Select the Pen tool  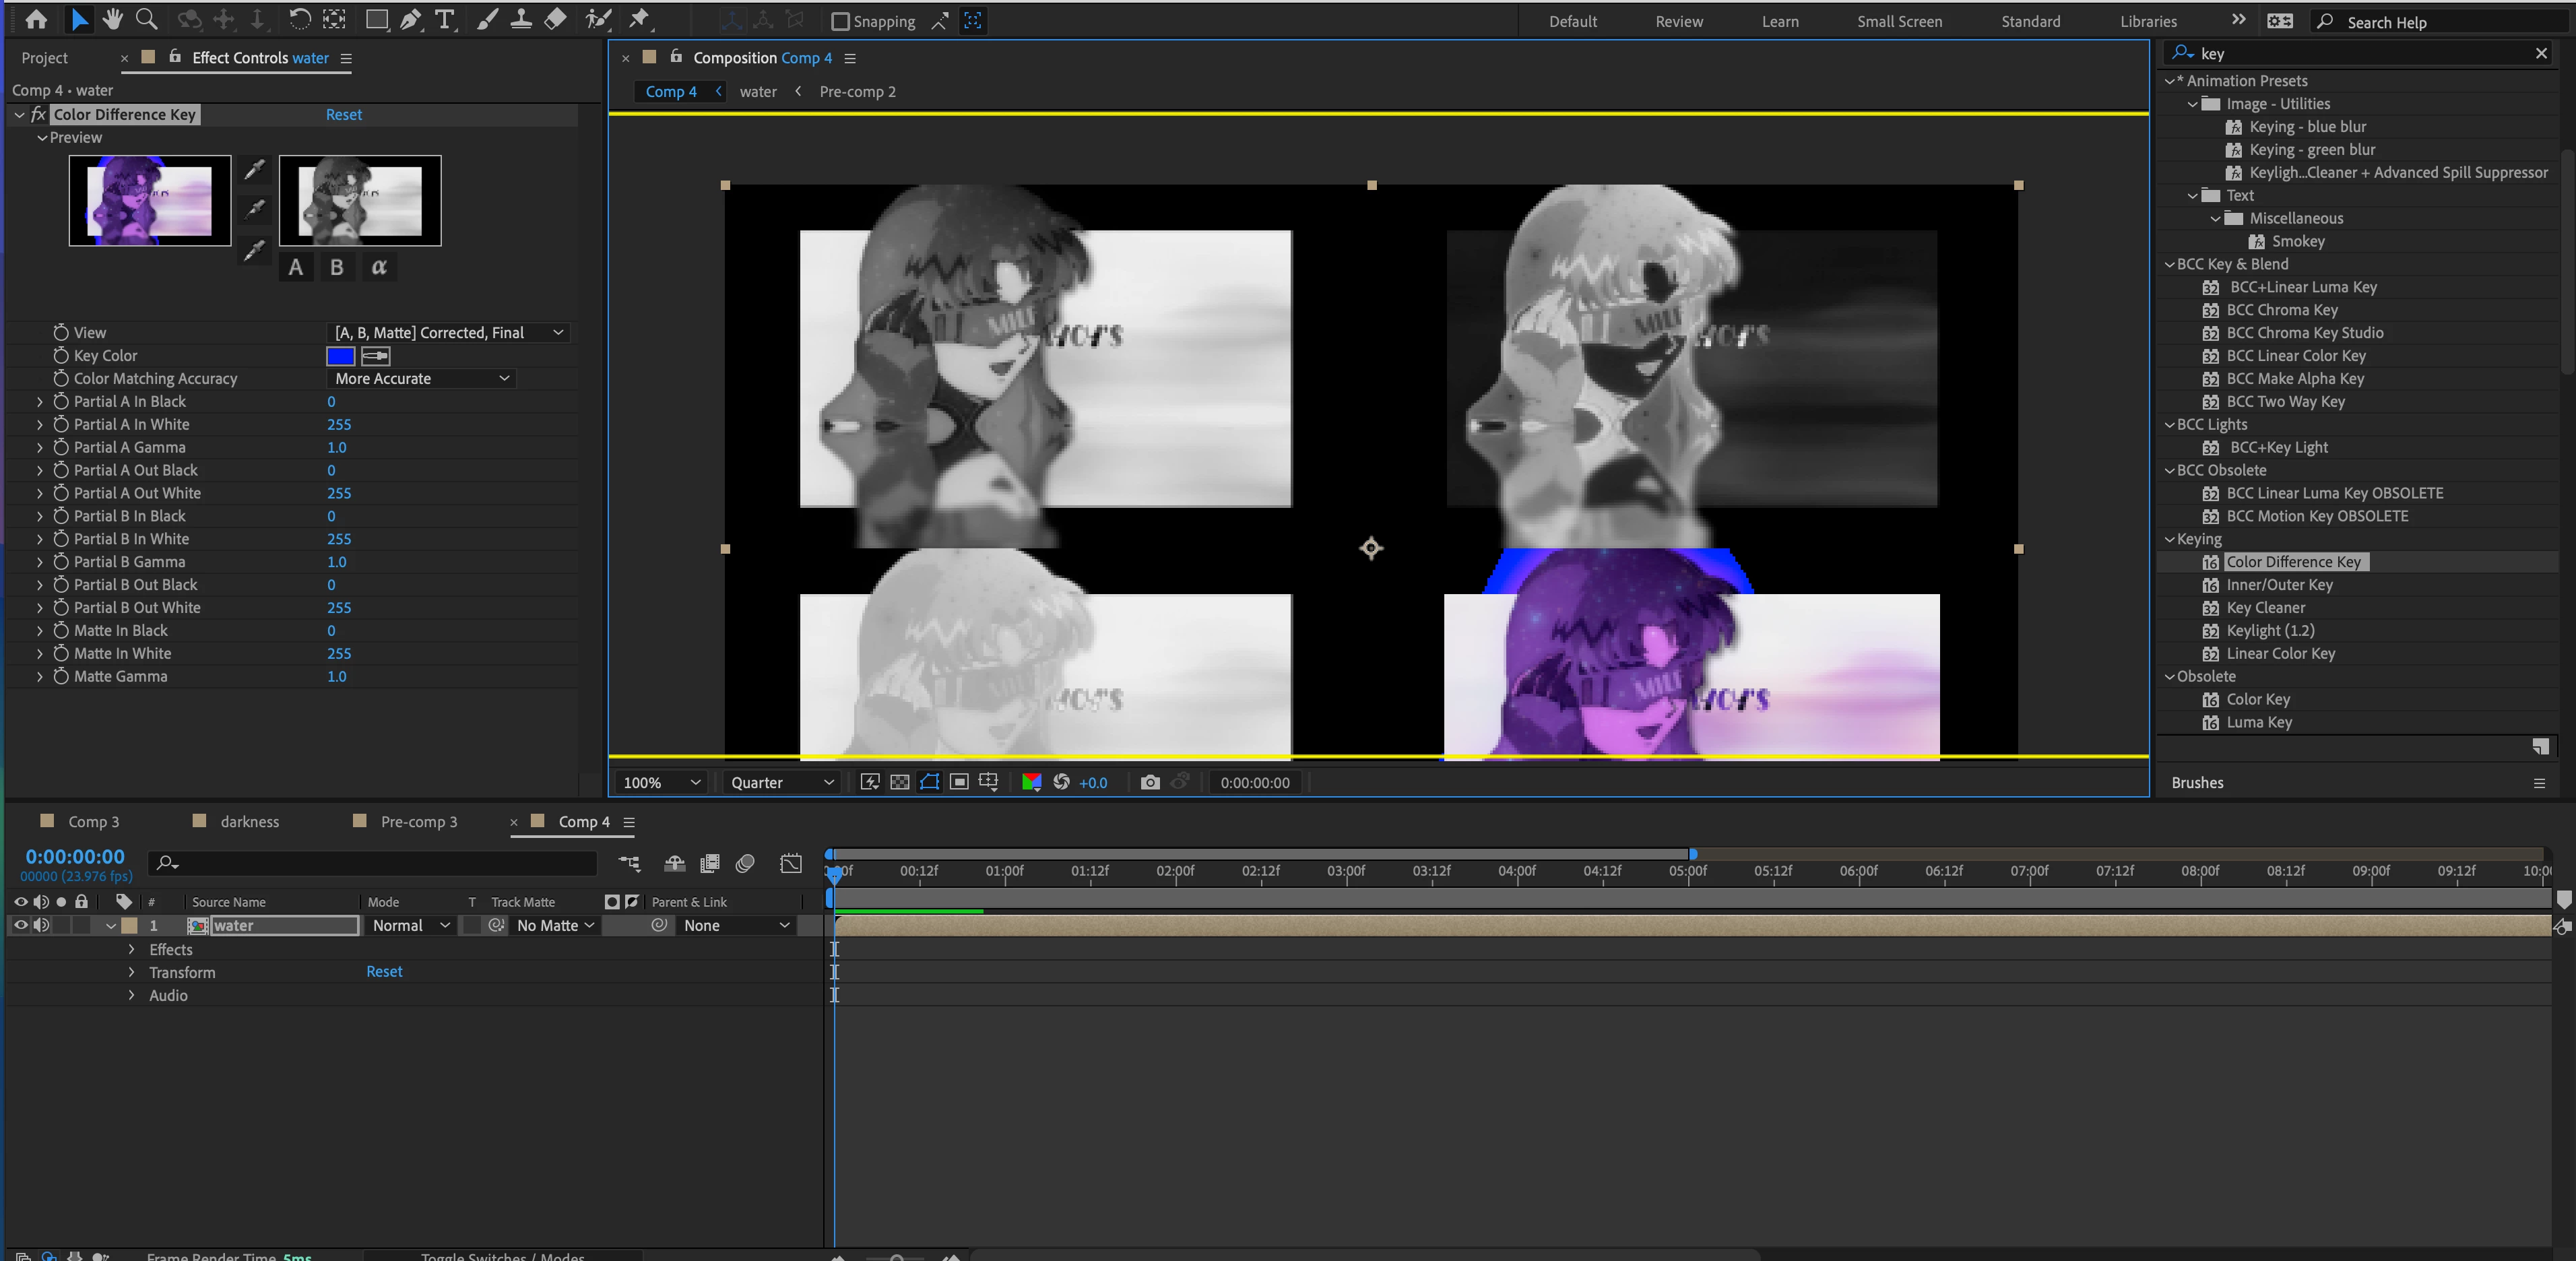point(410,19)
